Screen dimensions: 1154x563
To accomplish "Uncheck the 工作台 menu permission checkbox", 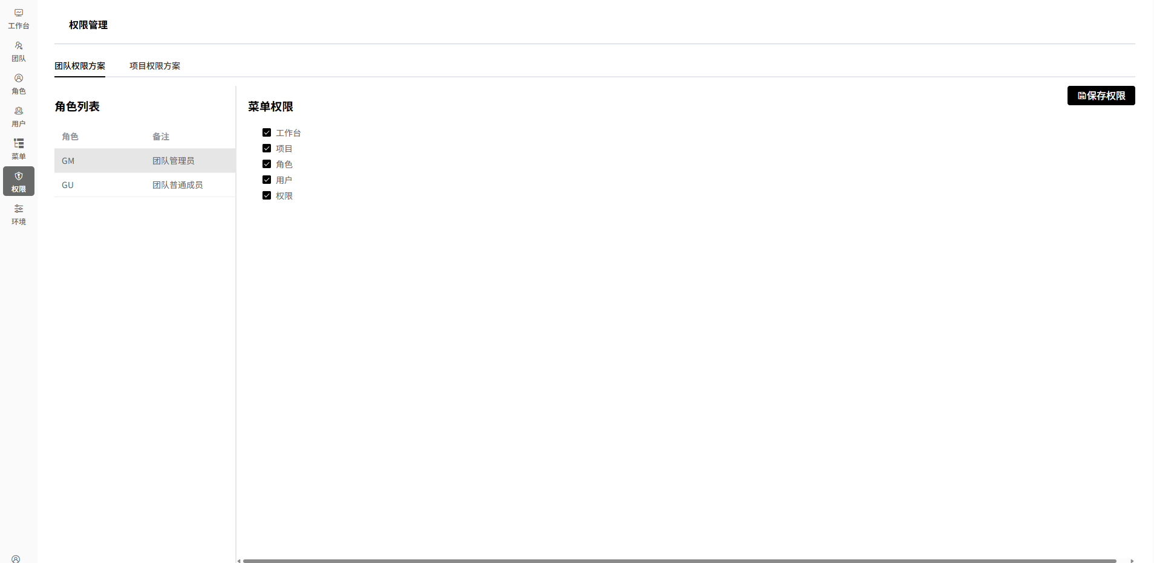I will pyautogui.click(x=267, y=132).
